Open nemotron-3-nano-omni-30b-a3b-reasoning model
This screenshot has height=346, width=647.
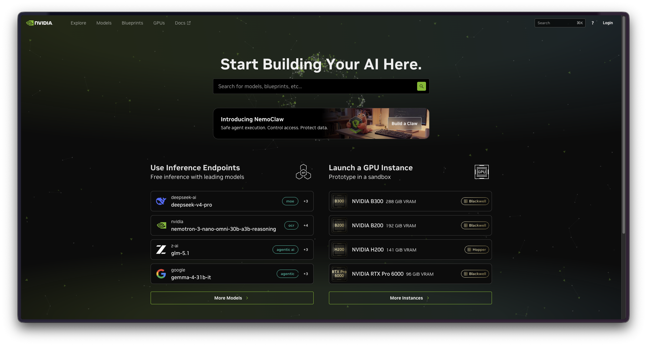(x=232, y=225)
